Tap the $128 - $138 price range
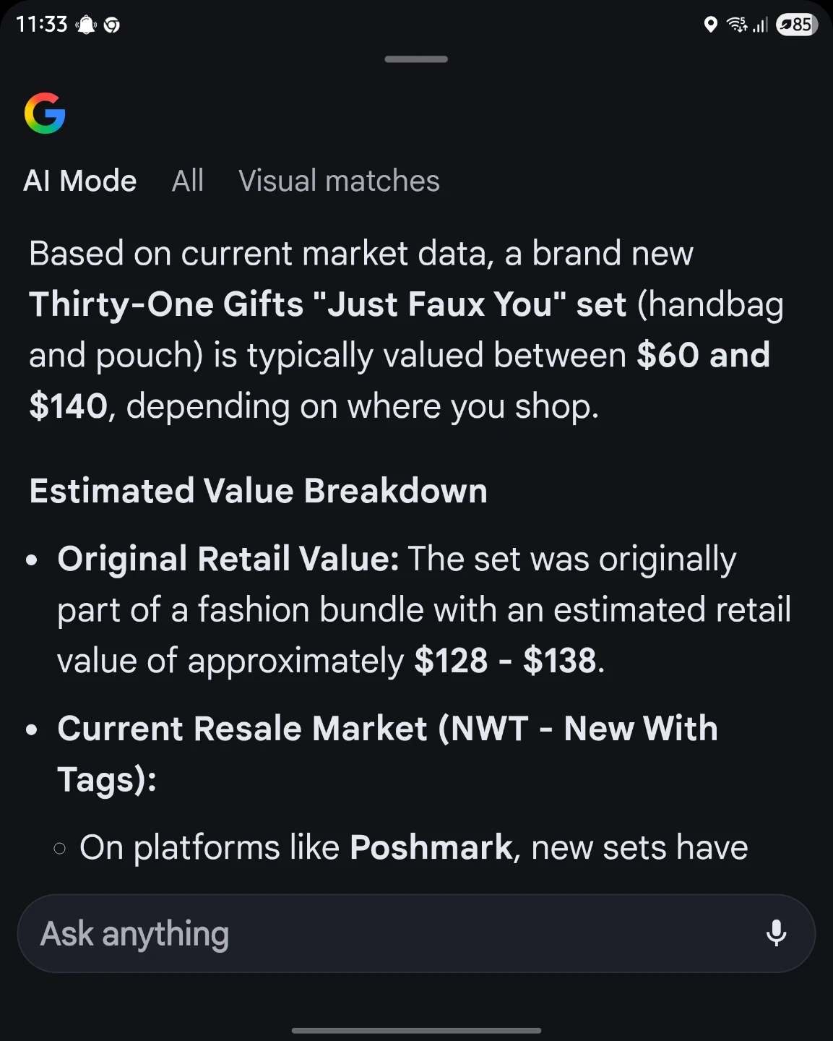The width and height of the screenshot is (833, 1041). [x=506, y=661]
